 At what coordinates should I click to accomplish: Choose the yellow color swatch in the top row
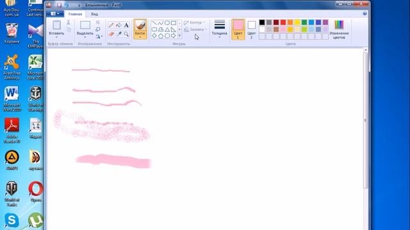pos(297,22)
